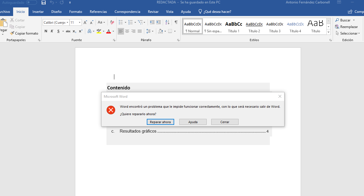
Task: Toggle italic (K) formatting
Action: click(52, 31)
